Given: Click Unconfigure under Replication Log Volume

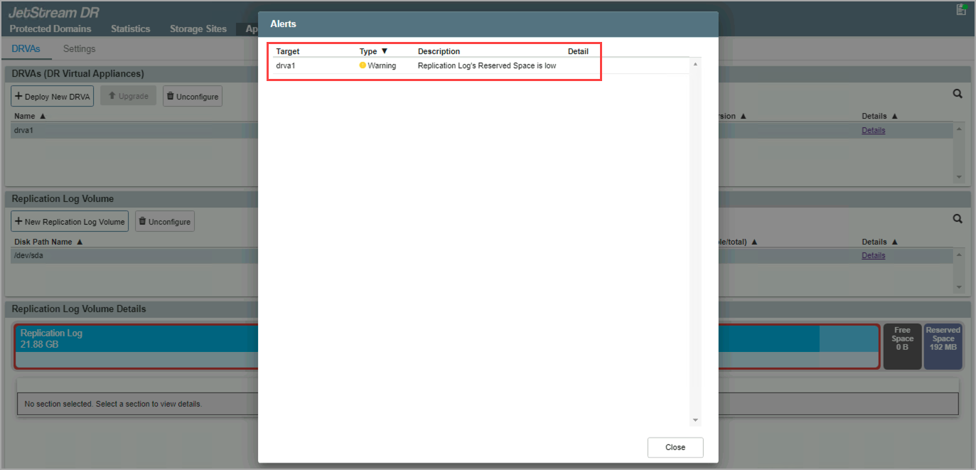Looking at the screenshot, I should click(x=164, y=222).
